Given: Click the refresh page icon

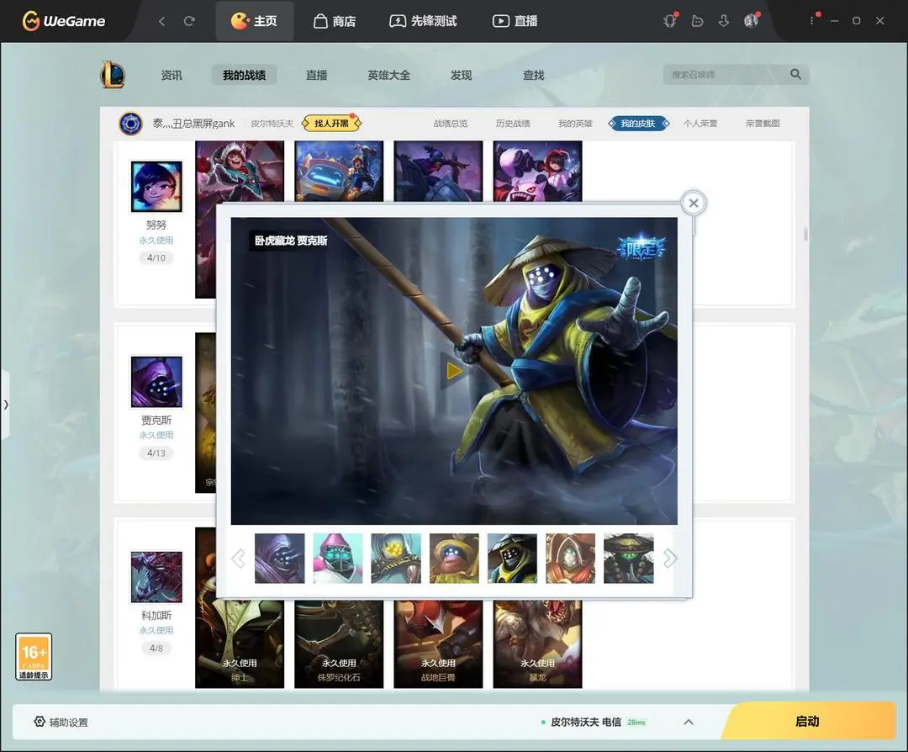Looking at the screenshot, I should [x=189, y=21].
